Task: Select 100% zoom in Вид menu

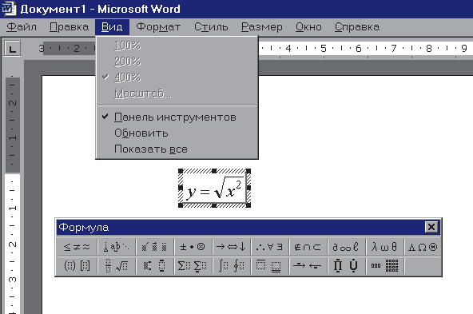Action: (177, 46)
